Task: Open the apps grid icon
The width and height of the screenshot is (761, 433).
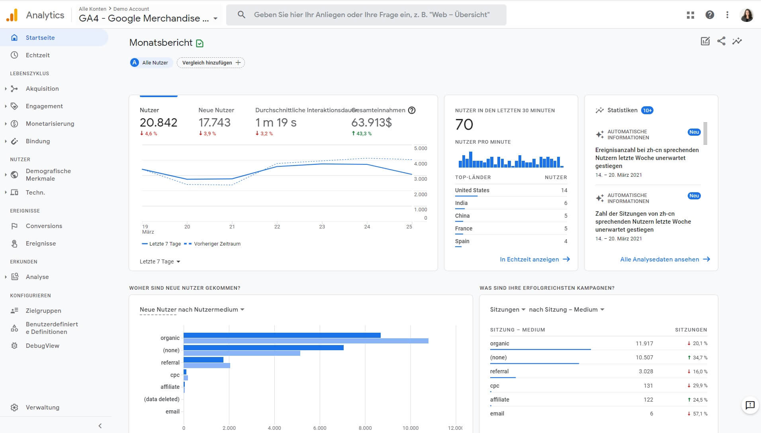Action: pyautogui.click(x=691, y=15)
